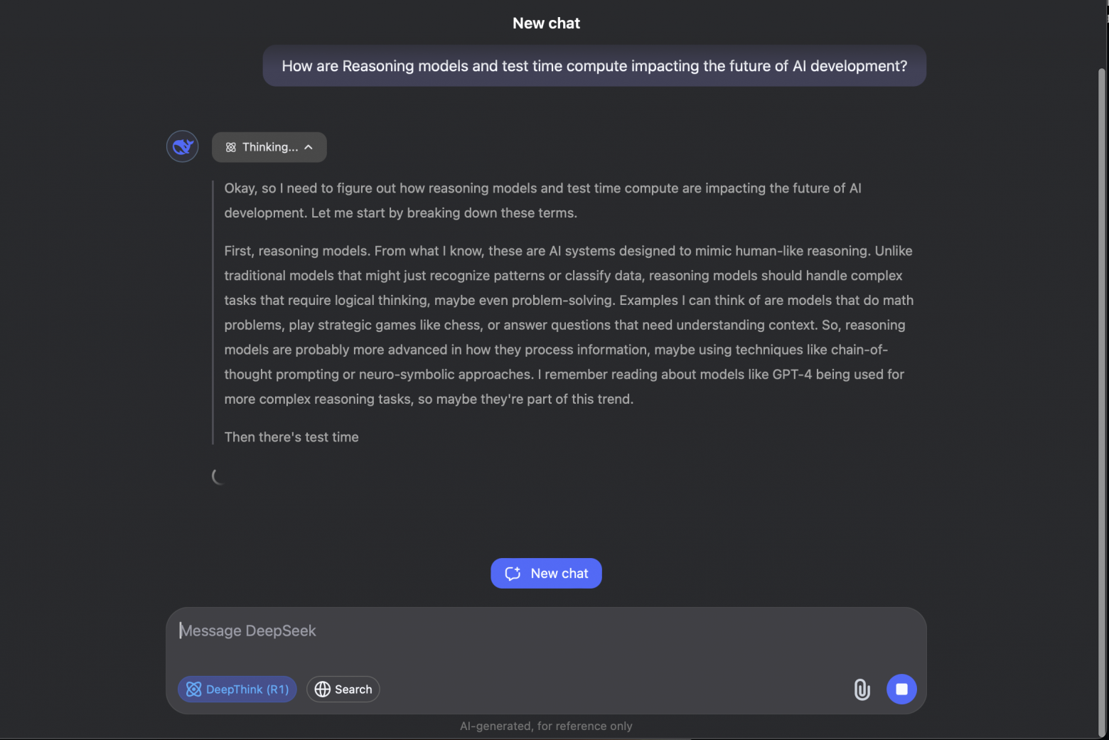Click the refresh icon inside New chat button
This screenshot has width=1109, height=740.
[513, 573]
